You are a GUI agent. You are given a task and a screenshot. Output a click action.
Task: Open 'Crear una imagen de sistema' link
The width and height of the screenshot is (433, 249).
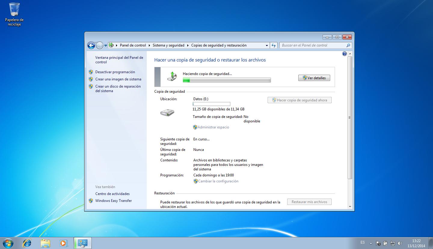pyautogui.click(x=118, y=79)
